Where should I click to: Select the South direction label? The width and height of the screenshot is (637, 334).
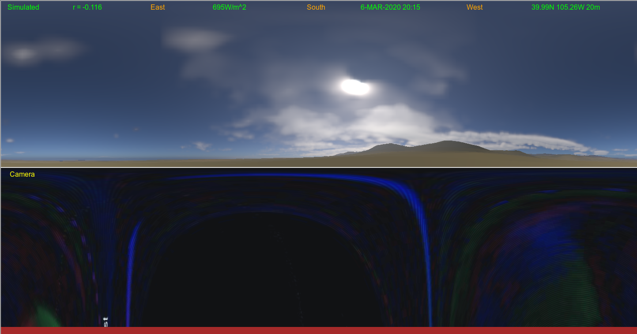click(316, 7)
